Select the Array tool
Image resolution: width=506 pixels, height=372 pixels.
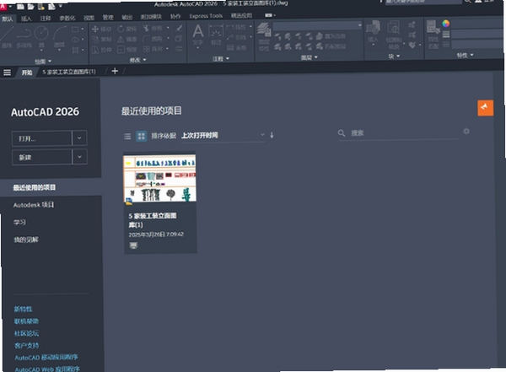click(x=153, y=49)
